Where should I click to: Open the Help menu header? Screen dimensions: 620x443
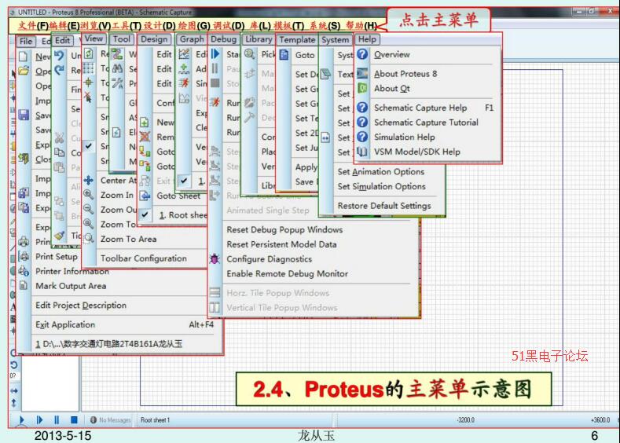tap(367, 39)
